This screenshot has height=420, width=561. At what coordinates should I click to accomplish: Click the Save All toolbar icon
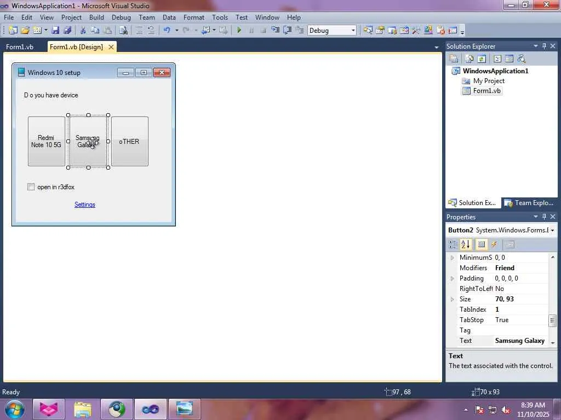click(x=67, y=31)
